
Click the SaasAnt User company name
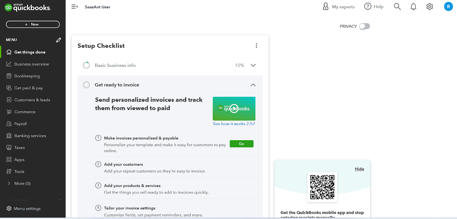tap(97, 7)
